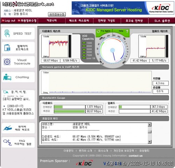Click the 1.071 Mbps average download value
Image resolution: width=175 pixels, height=168 pixels.
click(x=94, y=107)
